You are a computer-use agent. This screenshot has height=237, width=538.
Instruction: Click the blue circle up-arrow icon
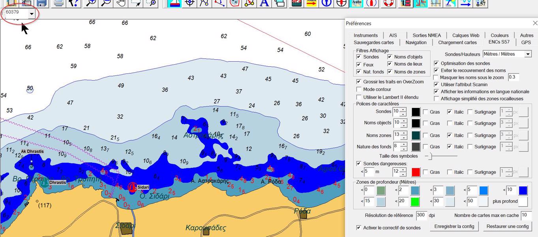pos(326,3)
